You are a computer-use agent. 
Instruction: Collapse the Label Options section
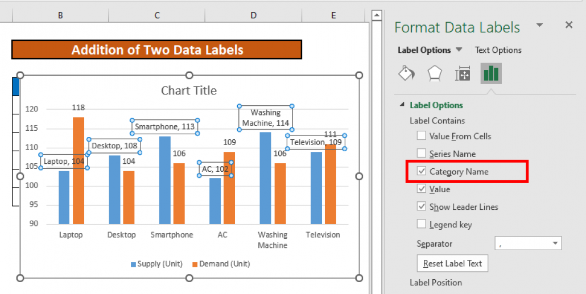[403, 105]
